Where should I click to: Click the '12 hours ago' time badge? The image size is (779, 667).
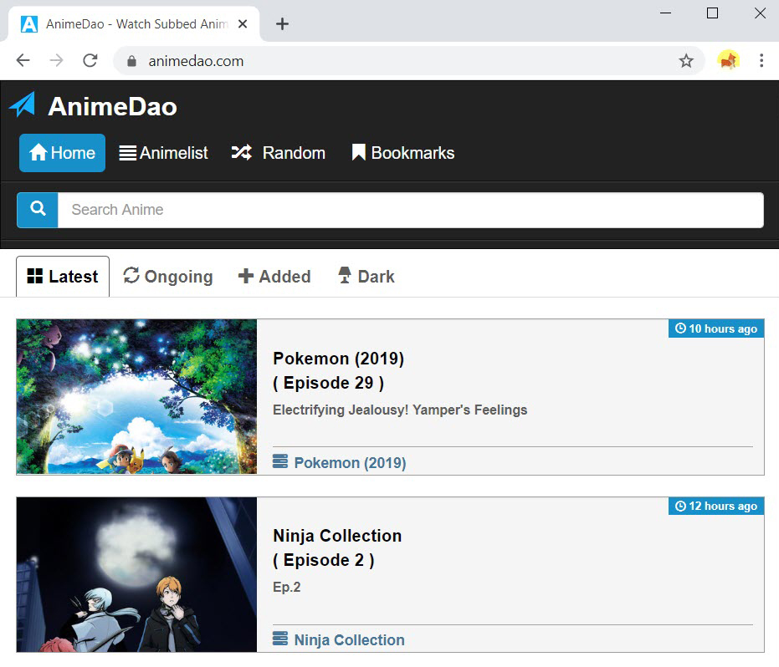point(716,506)
